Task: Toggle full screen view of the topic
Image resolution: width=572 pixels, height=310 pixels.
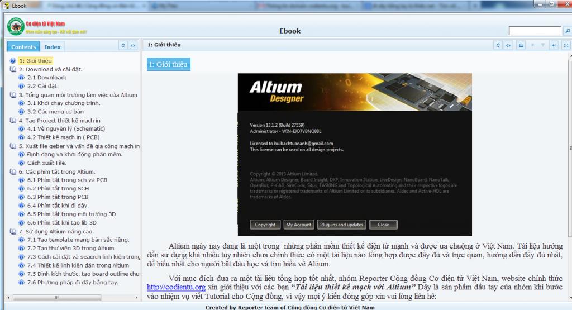Action: 566,45
